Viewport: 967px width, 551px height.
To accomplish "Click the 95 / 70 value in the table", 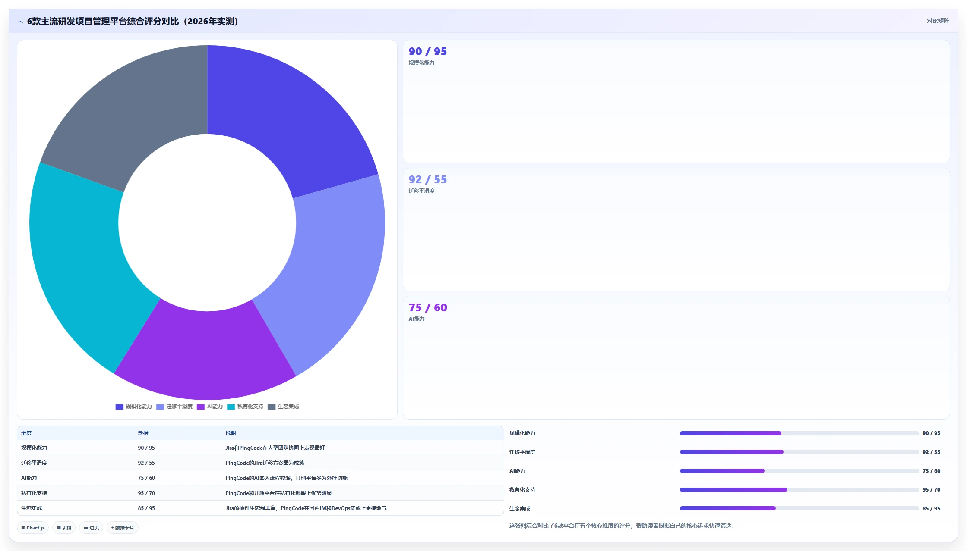I will click(146, 493).
